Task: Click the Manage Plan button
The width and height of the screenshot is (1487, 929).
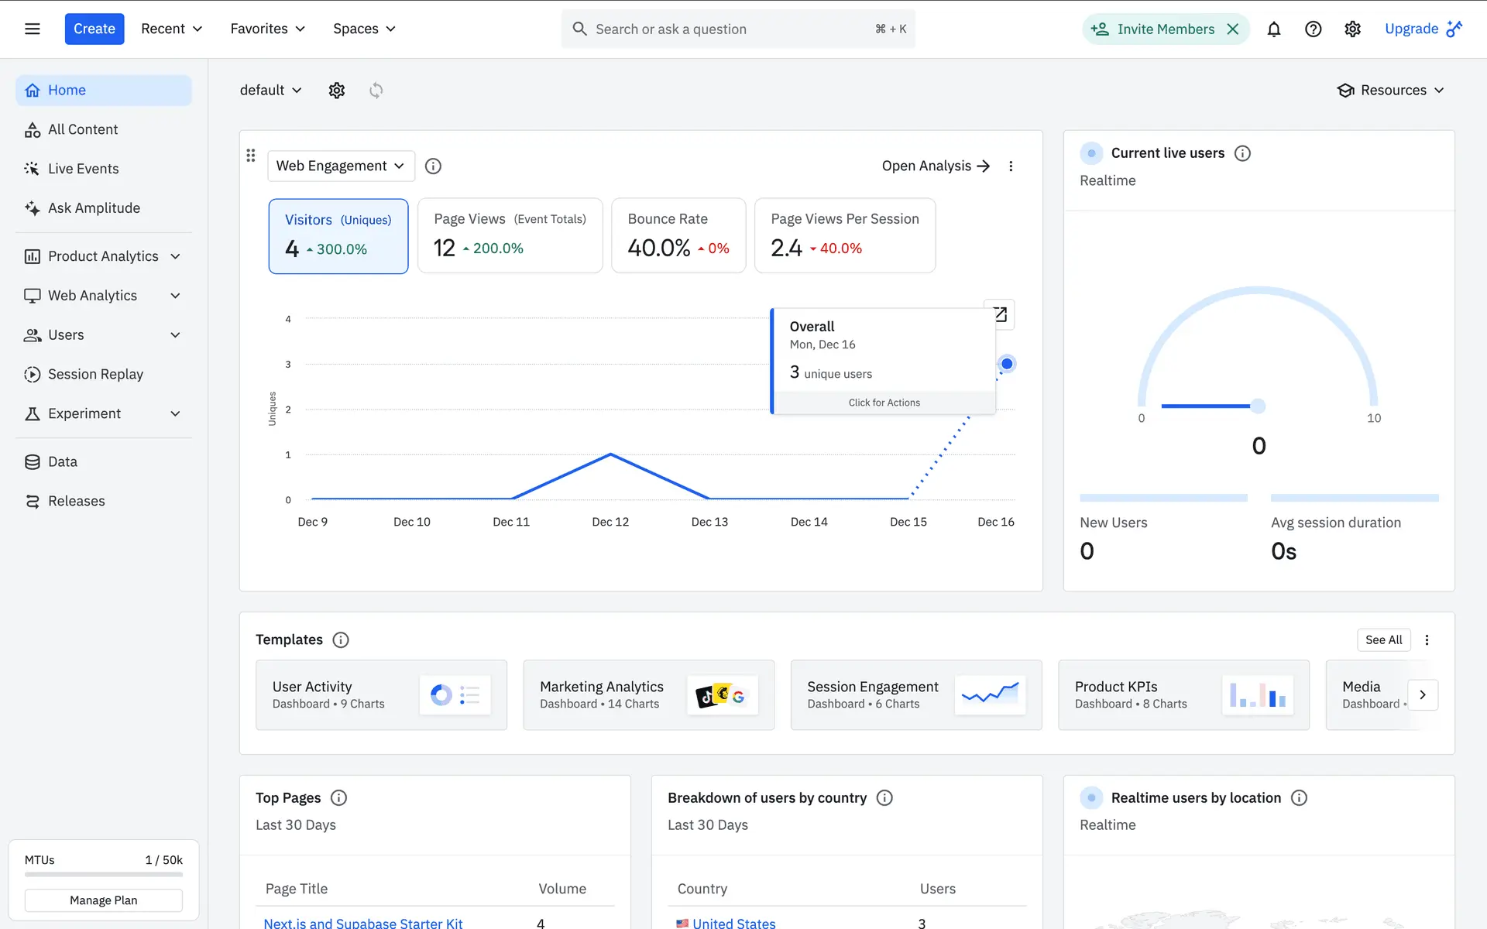Action: (x=104, y=900)
